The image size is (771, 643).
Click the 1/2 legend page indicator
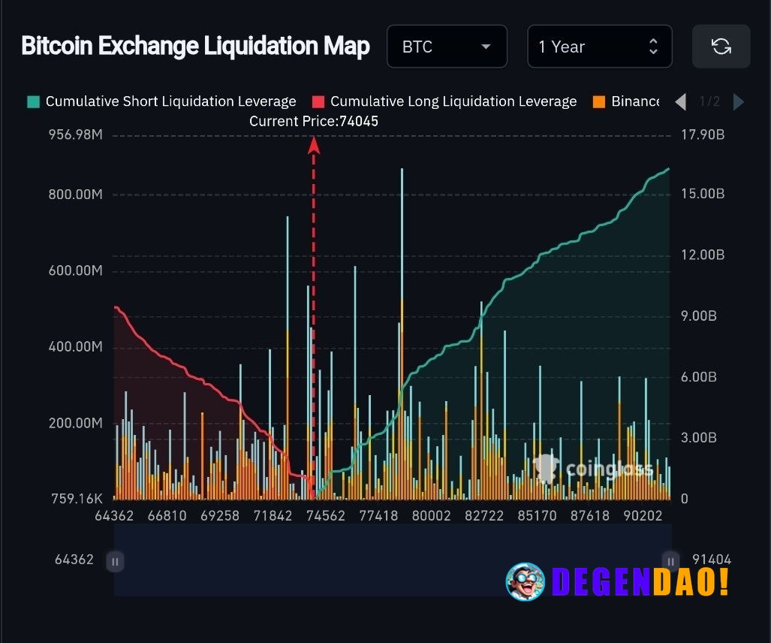[x=709, y=102]
